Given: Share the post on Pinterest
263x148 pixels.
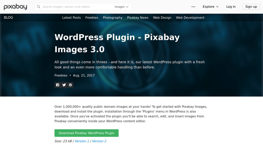Looking at the screenshot, I should (70, 85).
